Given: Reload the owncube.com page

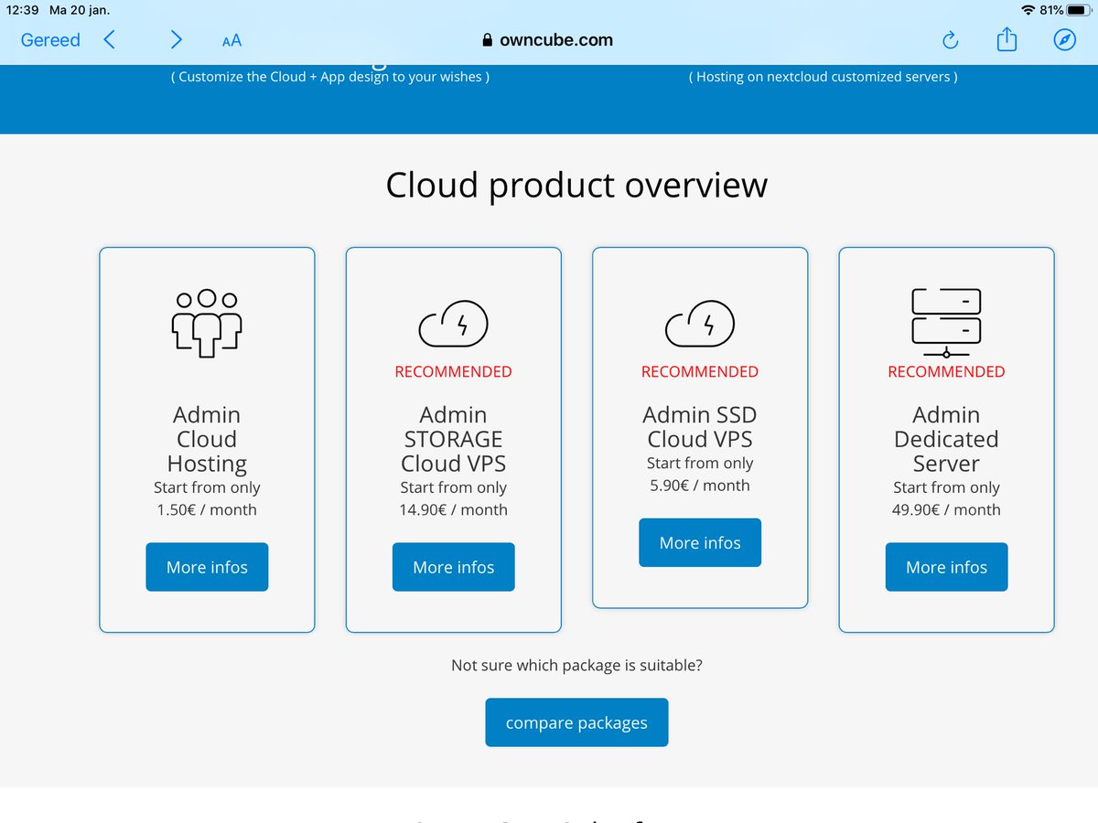Looking at the screenshot, I should tap(950, 40).
